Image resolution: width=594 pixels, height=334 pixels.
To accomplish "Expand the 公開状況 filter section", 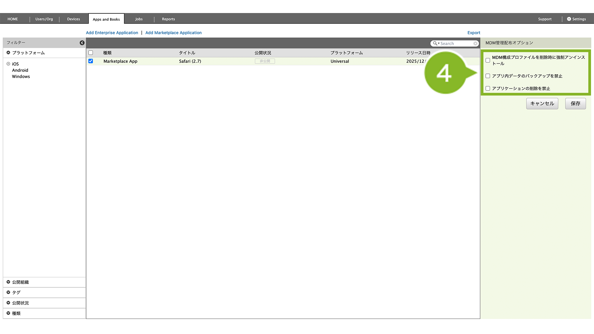I will pyautogui.click(x=8, y=303).
